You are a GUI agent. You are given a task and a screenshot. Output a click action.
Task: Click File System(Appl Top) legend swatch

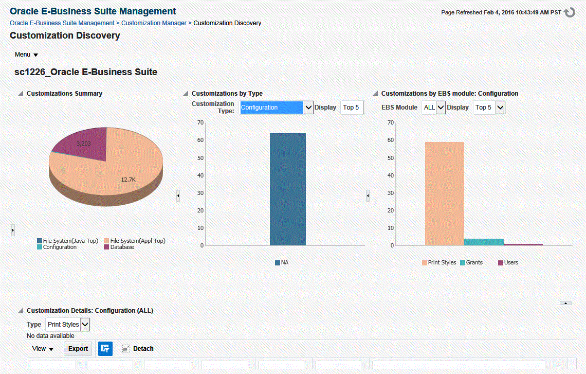[106, 241]
